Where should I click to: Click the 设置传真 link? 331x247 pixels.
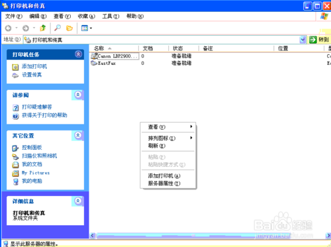pyautogui.click(x=32, y=75)
